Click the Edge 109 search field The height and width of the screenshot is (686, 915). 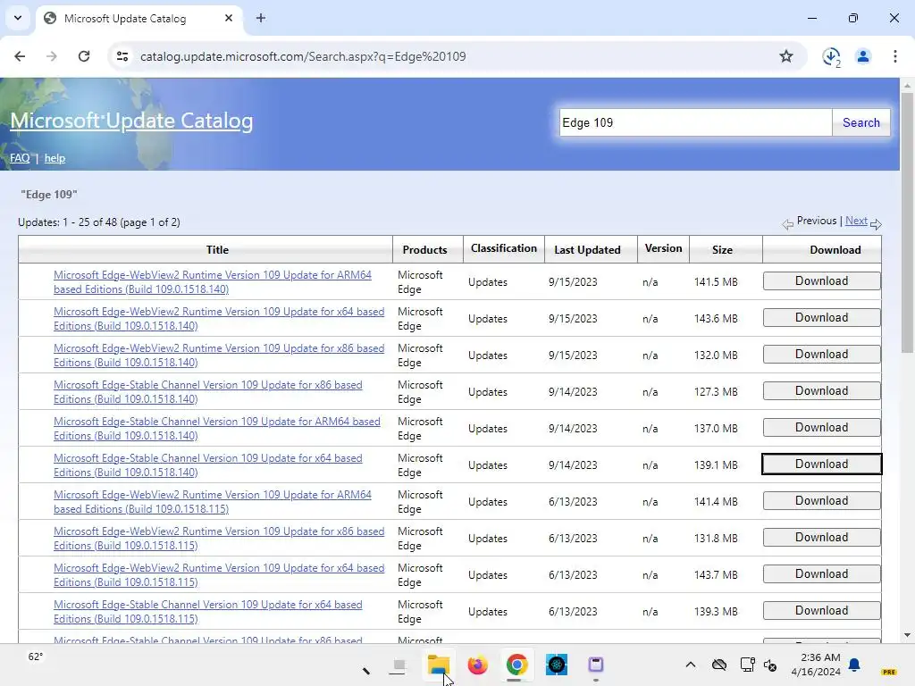coord(695,122)
